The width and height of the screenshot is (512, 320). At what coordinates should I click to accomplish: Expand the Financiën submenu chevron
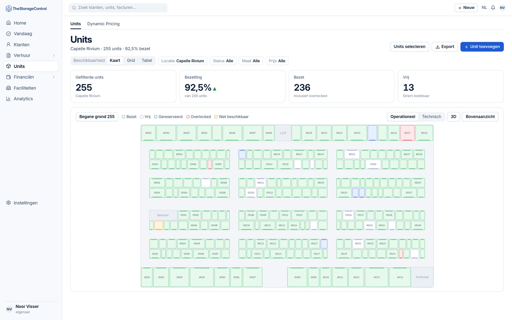54,77
